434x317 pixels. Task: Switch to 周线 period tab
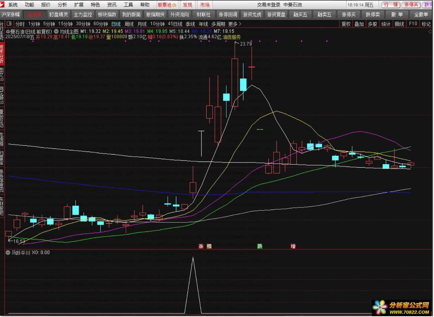click(x=129, y=24)
